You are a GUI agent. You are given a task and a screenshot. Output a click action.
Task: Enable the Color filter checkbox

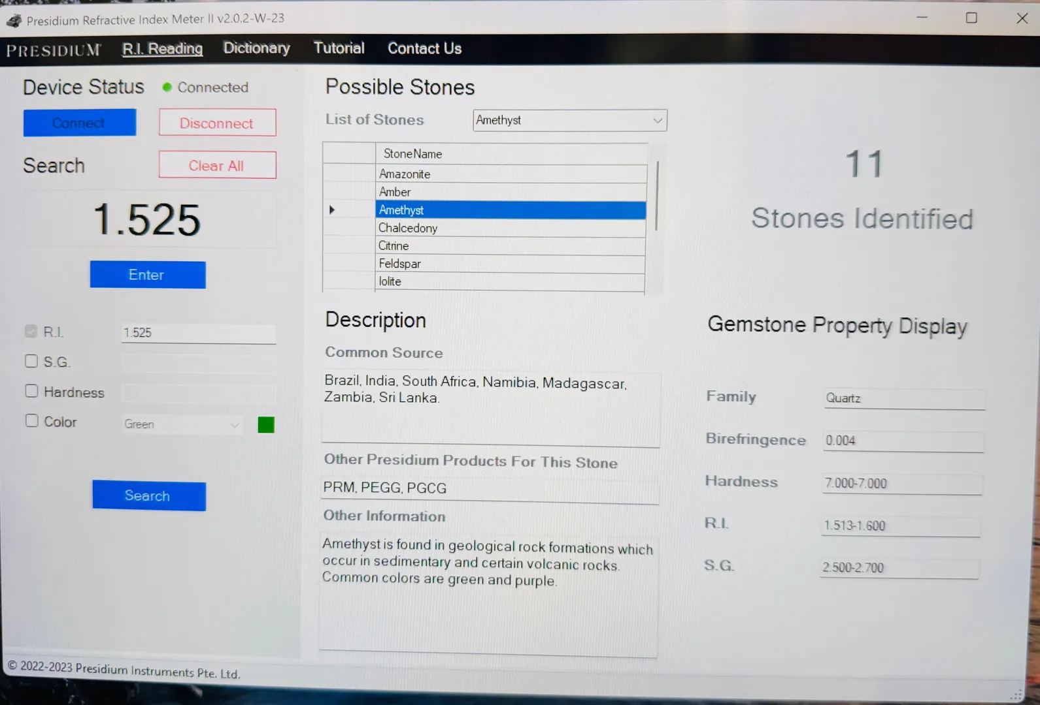click(x=31, y=421)
